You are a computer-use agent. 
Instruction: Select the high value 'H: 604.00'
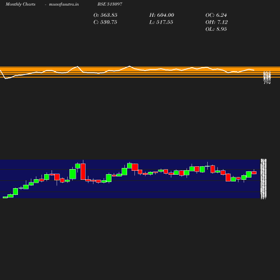click(x=161, y=15)
